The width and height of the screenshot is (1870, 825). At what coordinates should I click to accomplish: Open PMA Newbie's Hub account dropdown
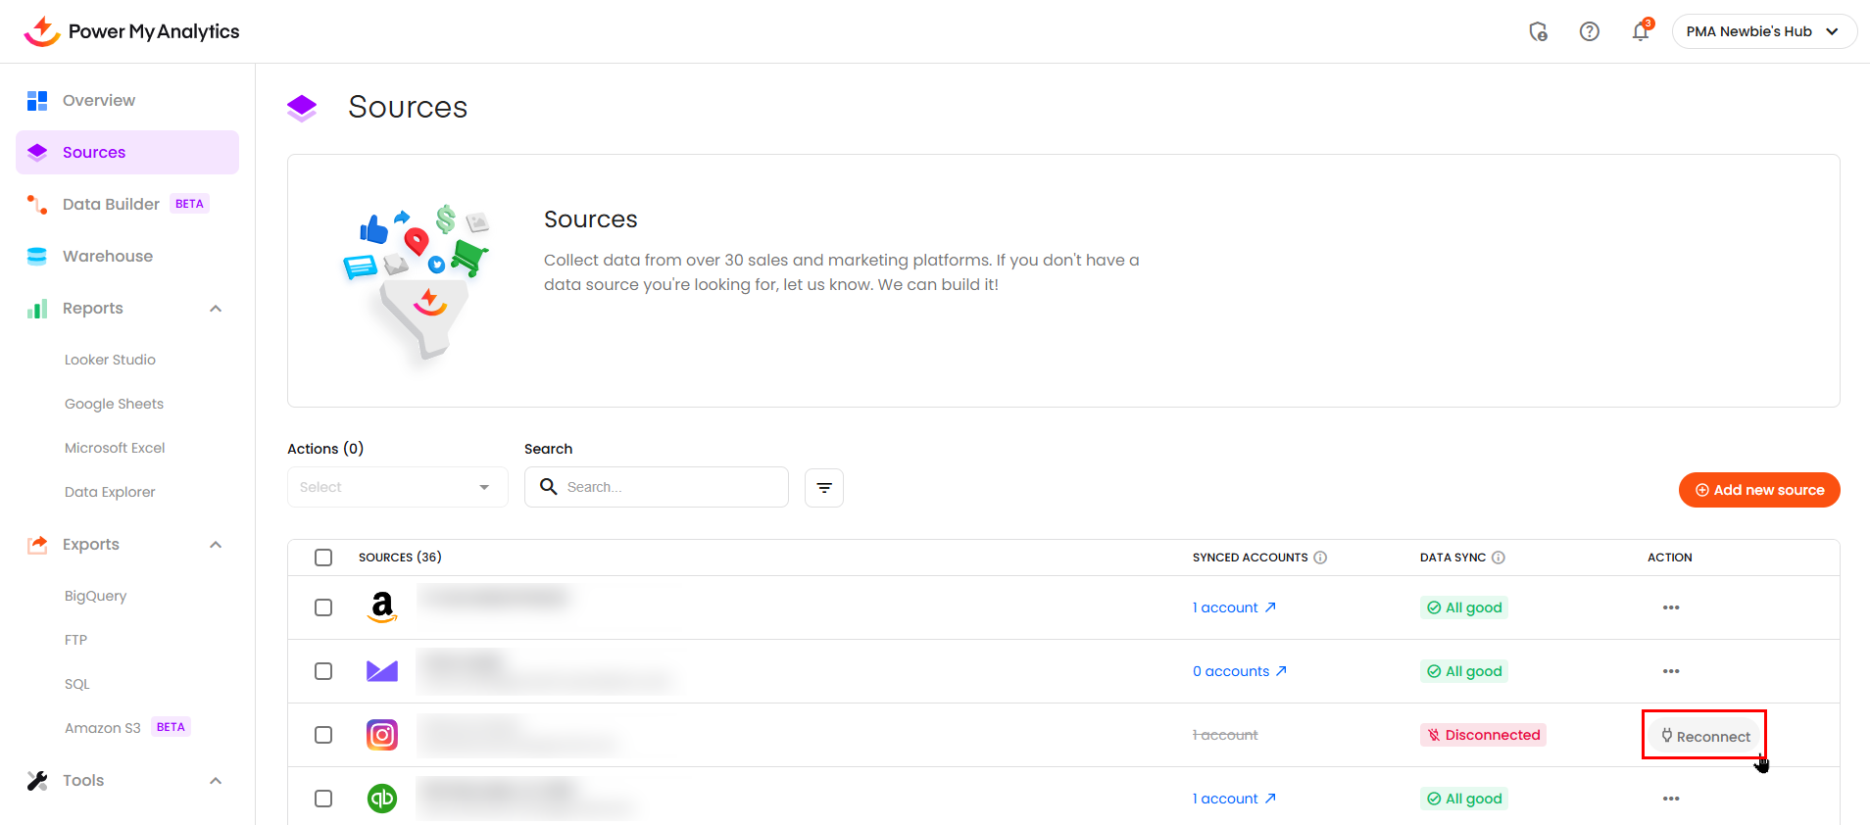(x=1763, y=31)
